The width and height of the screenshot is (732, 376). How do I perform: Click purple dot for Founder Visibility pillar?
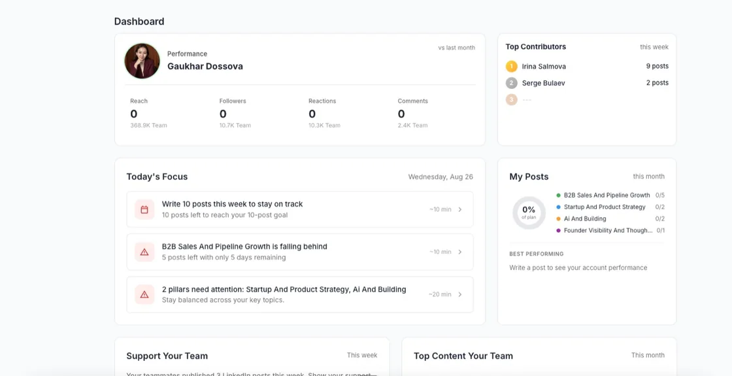558,230
